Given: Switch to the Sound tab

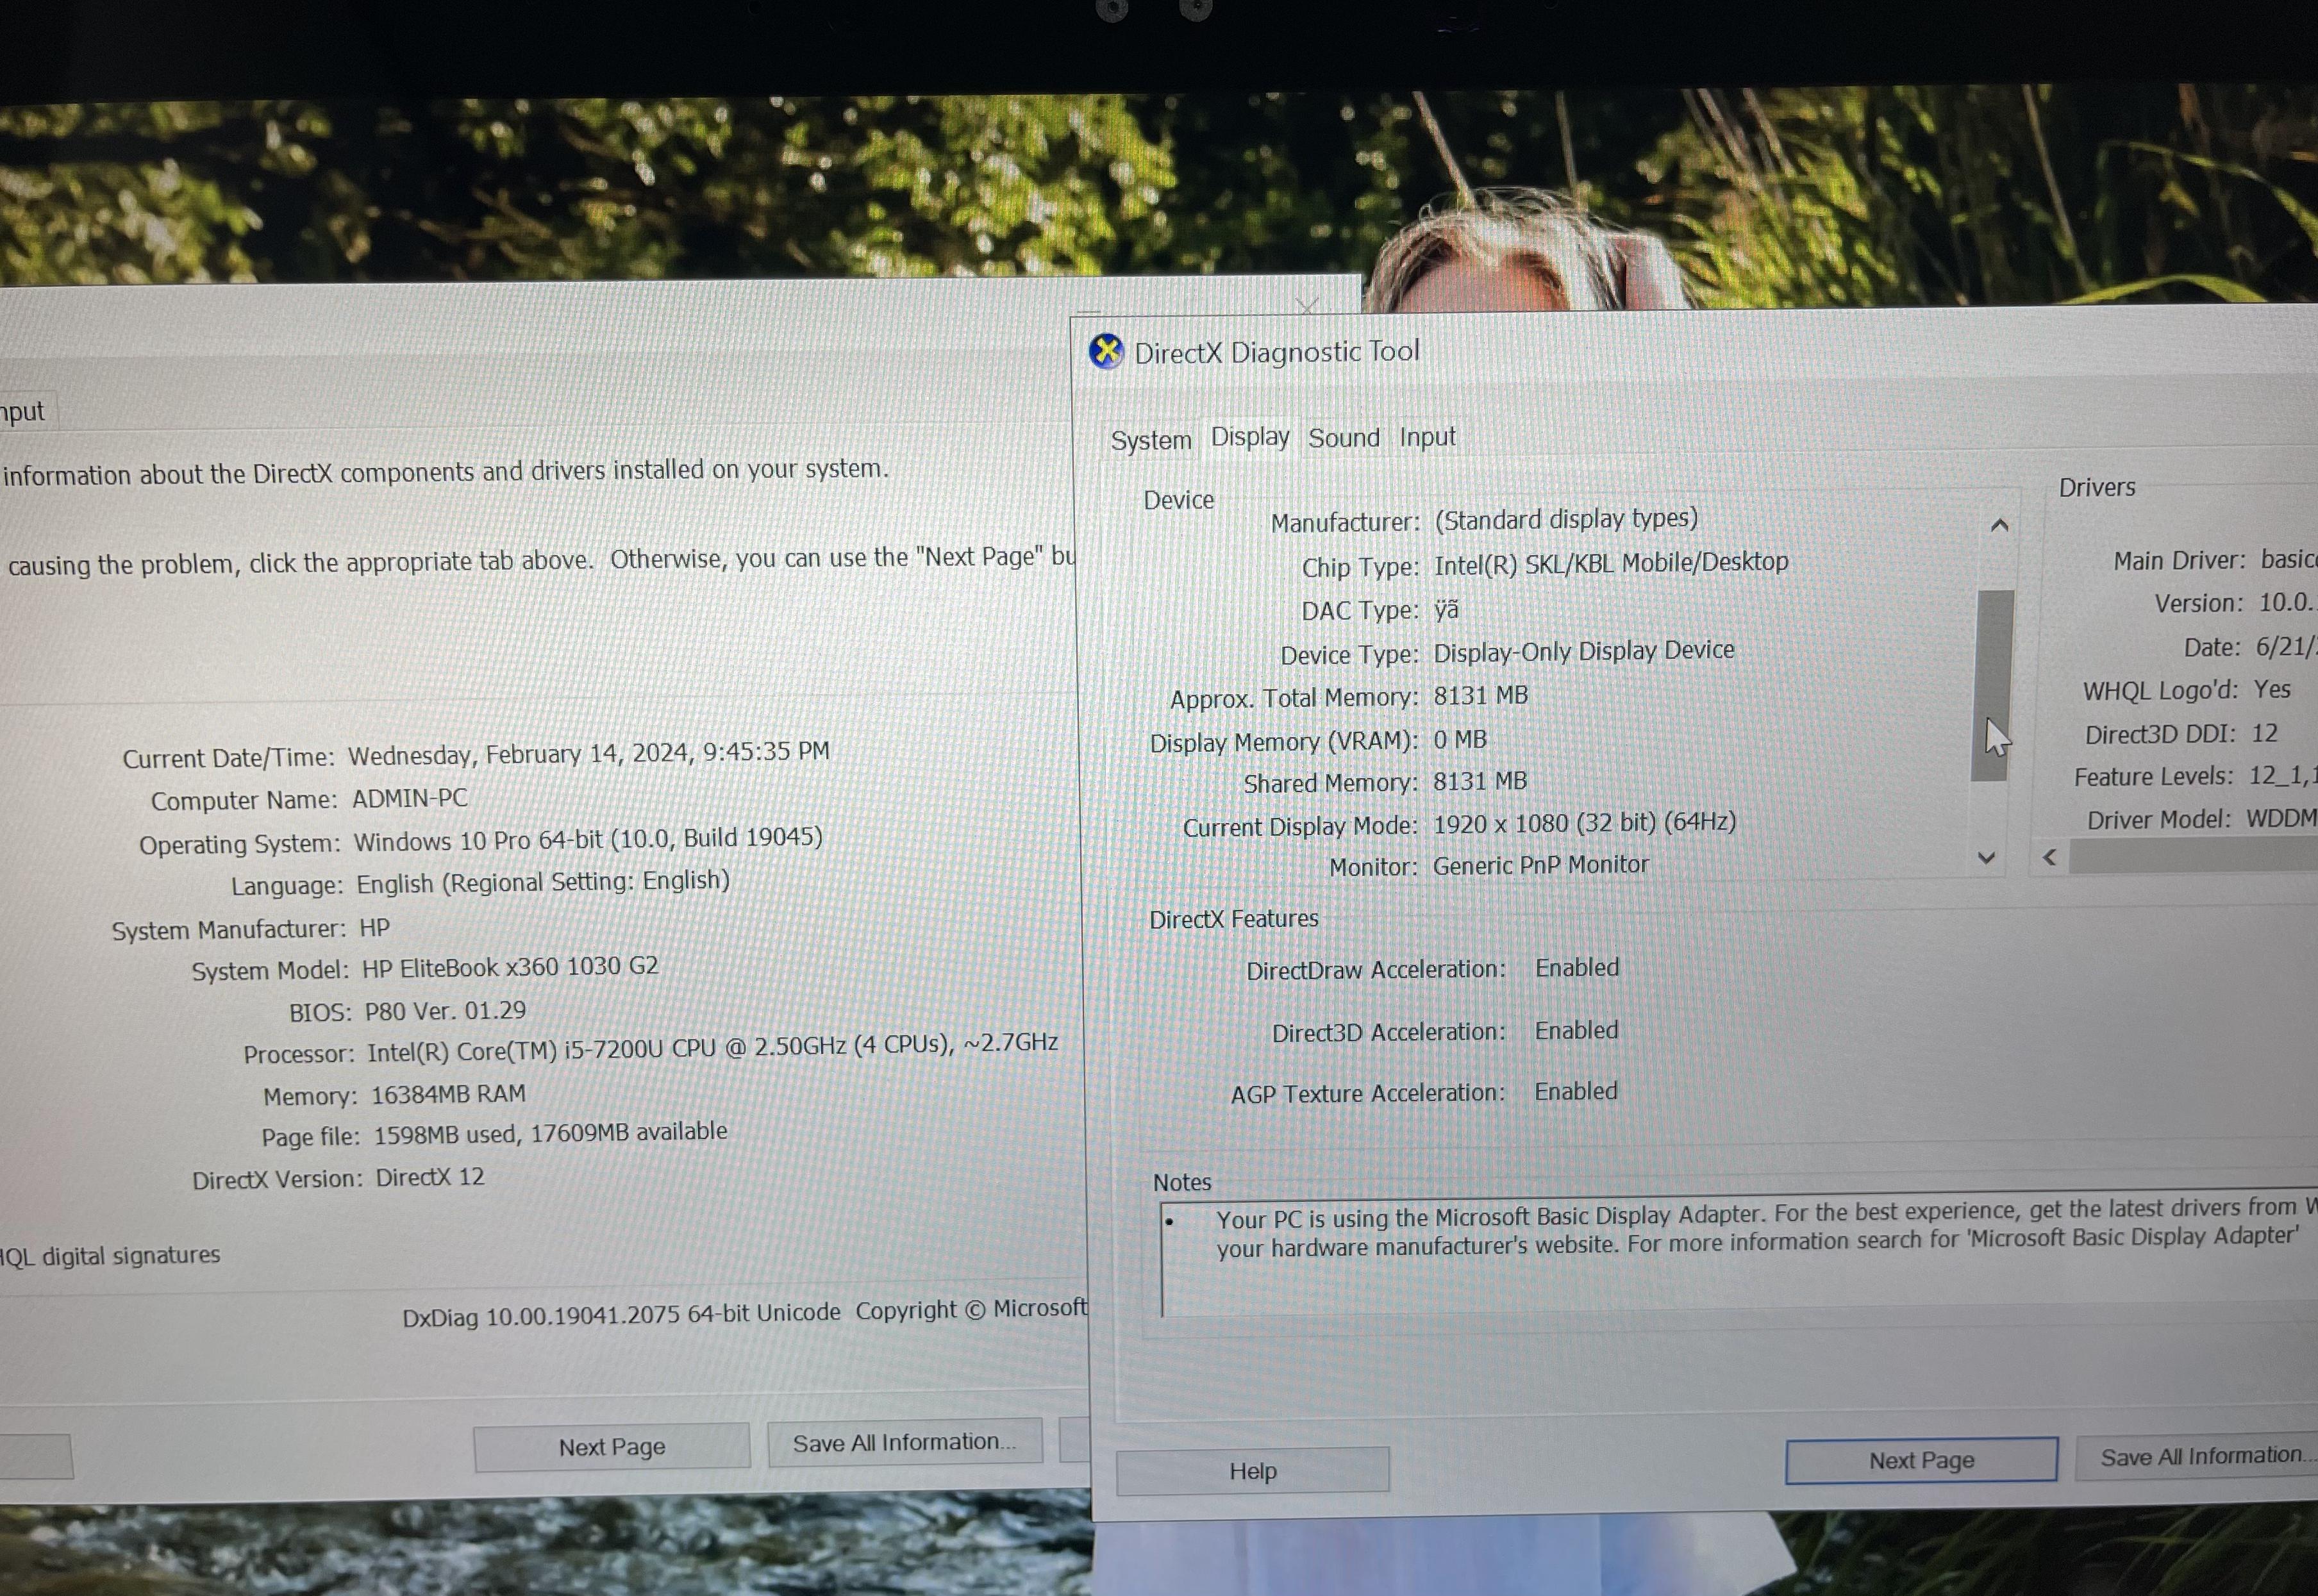Looking at the screenshot, I should point(1343,438).
